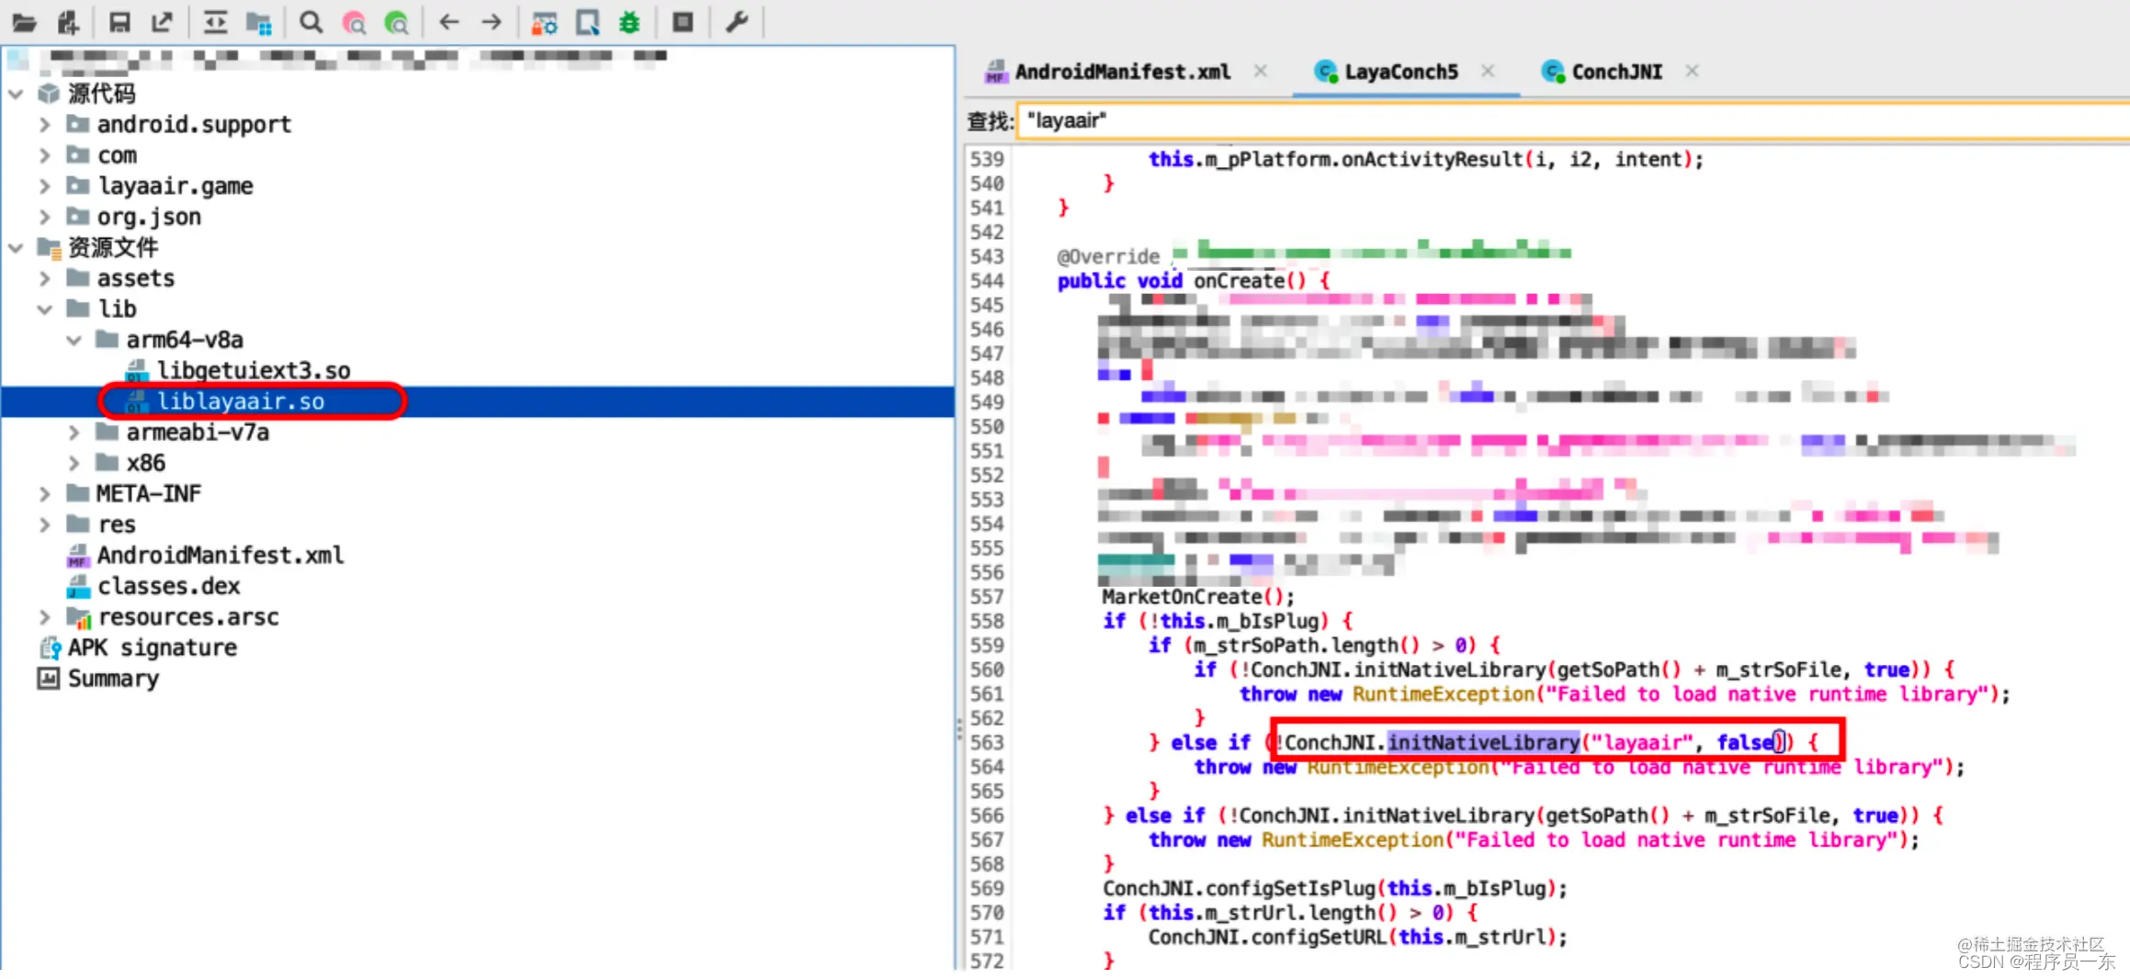The image size is (2130, 979).
Task: Click the "MarketOnCreate();" code line
Action: coord(1197,597)
